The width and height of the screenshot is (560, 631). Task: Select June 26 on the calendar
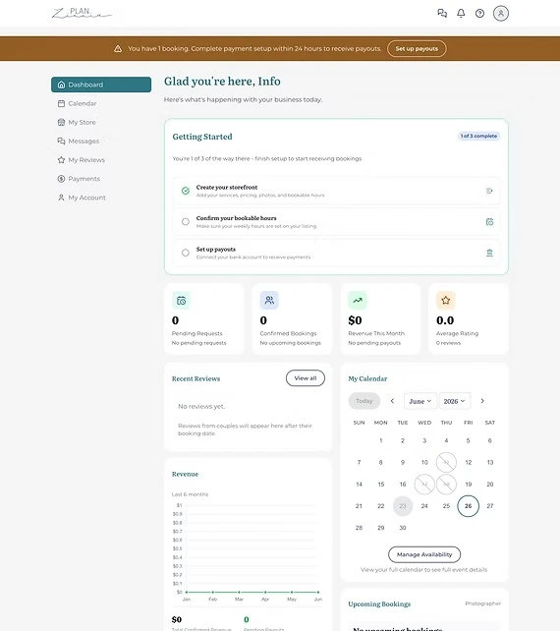[469, 506]
